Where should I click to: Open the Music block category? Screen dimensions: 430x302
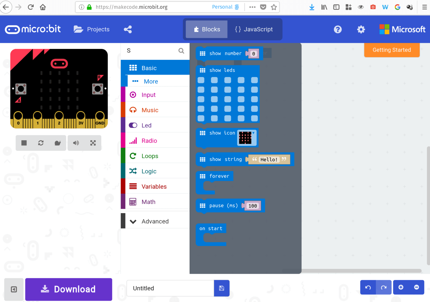(150, 110)
